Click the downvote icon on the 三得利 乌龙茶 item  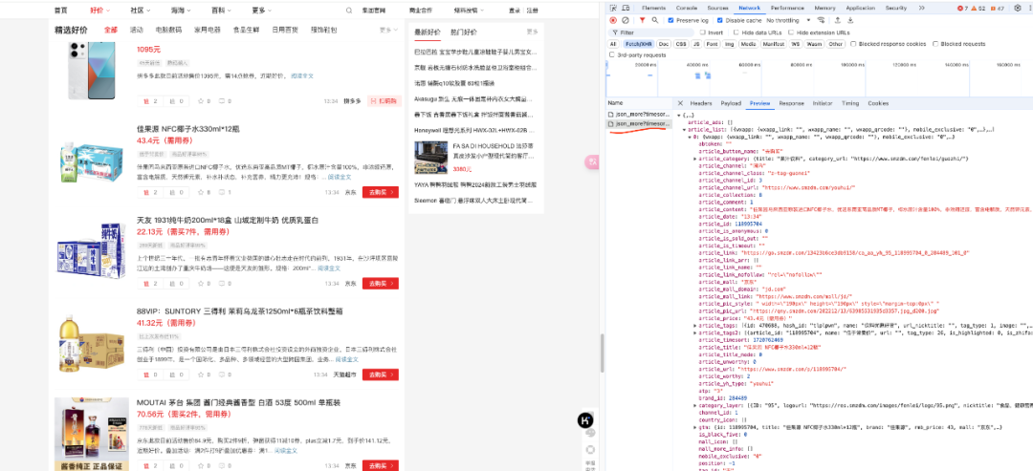[x=173, y=375]
